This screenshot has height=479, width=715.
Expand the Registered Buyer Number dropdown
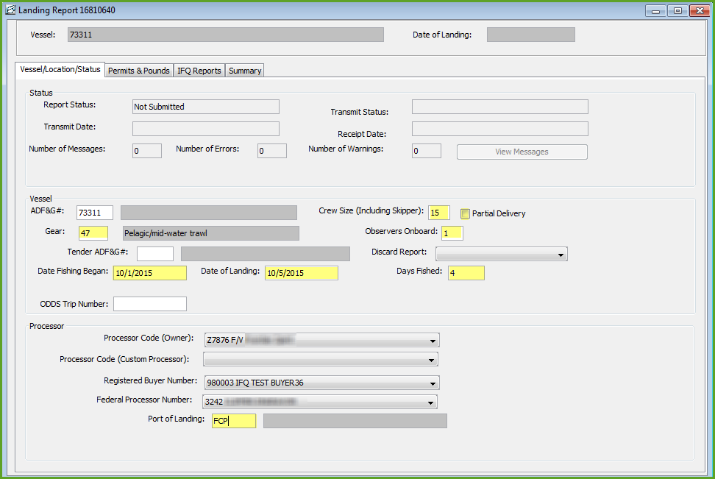433,383
